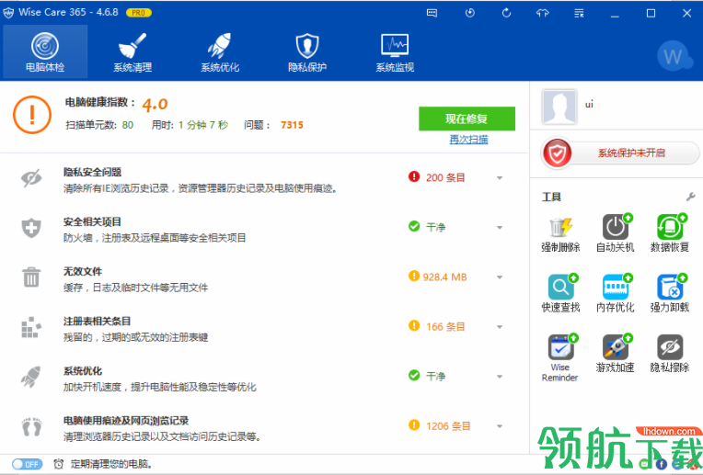Open the 快速查找 tool
This screenshot has height=475, width=703.
[x=560, y=293]
